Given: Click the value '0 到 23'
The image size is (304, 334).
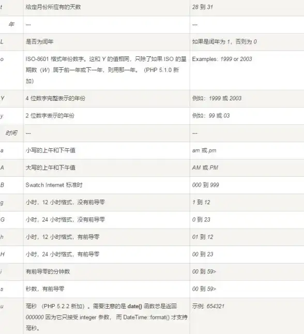Looking at the screenshot, I should click(x=201, y=219).
